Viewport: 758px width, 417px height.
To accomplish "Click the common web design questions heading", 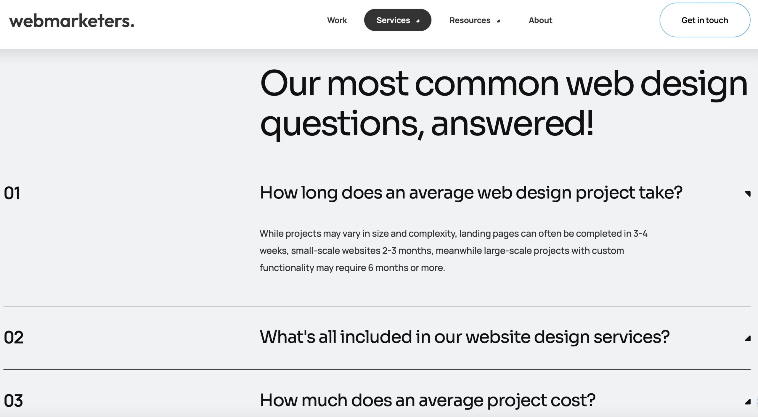I will (x=503, y=103).
